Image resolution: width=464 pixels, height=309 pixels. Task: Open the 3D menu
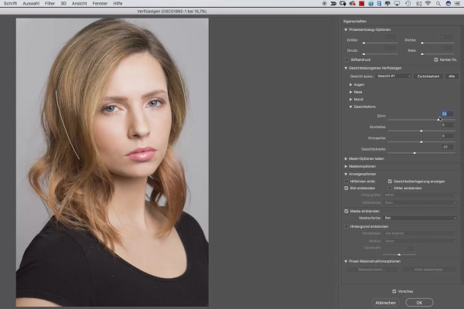[63, 4]
